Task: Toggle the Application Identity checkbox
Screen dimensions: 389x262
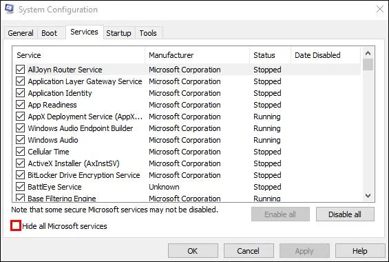Action: click(21, 93)
